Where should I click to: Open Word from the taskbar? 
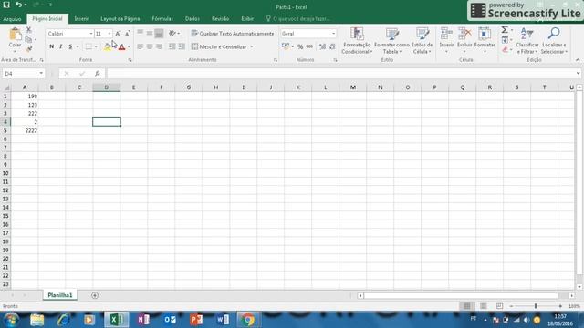tap(223, 320)
